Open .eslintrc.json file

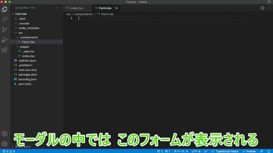[37, 60]
